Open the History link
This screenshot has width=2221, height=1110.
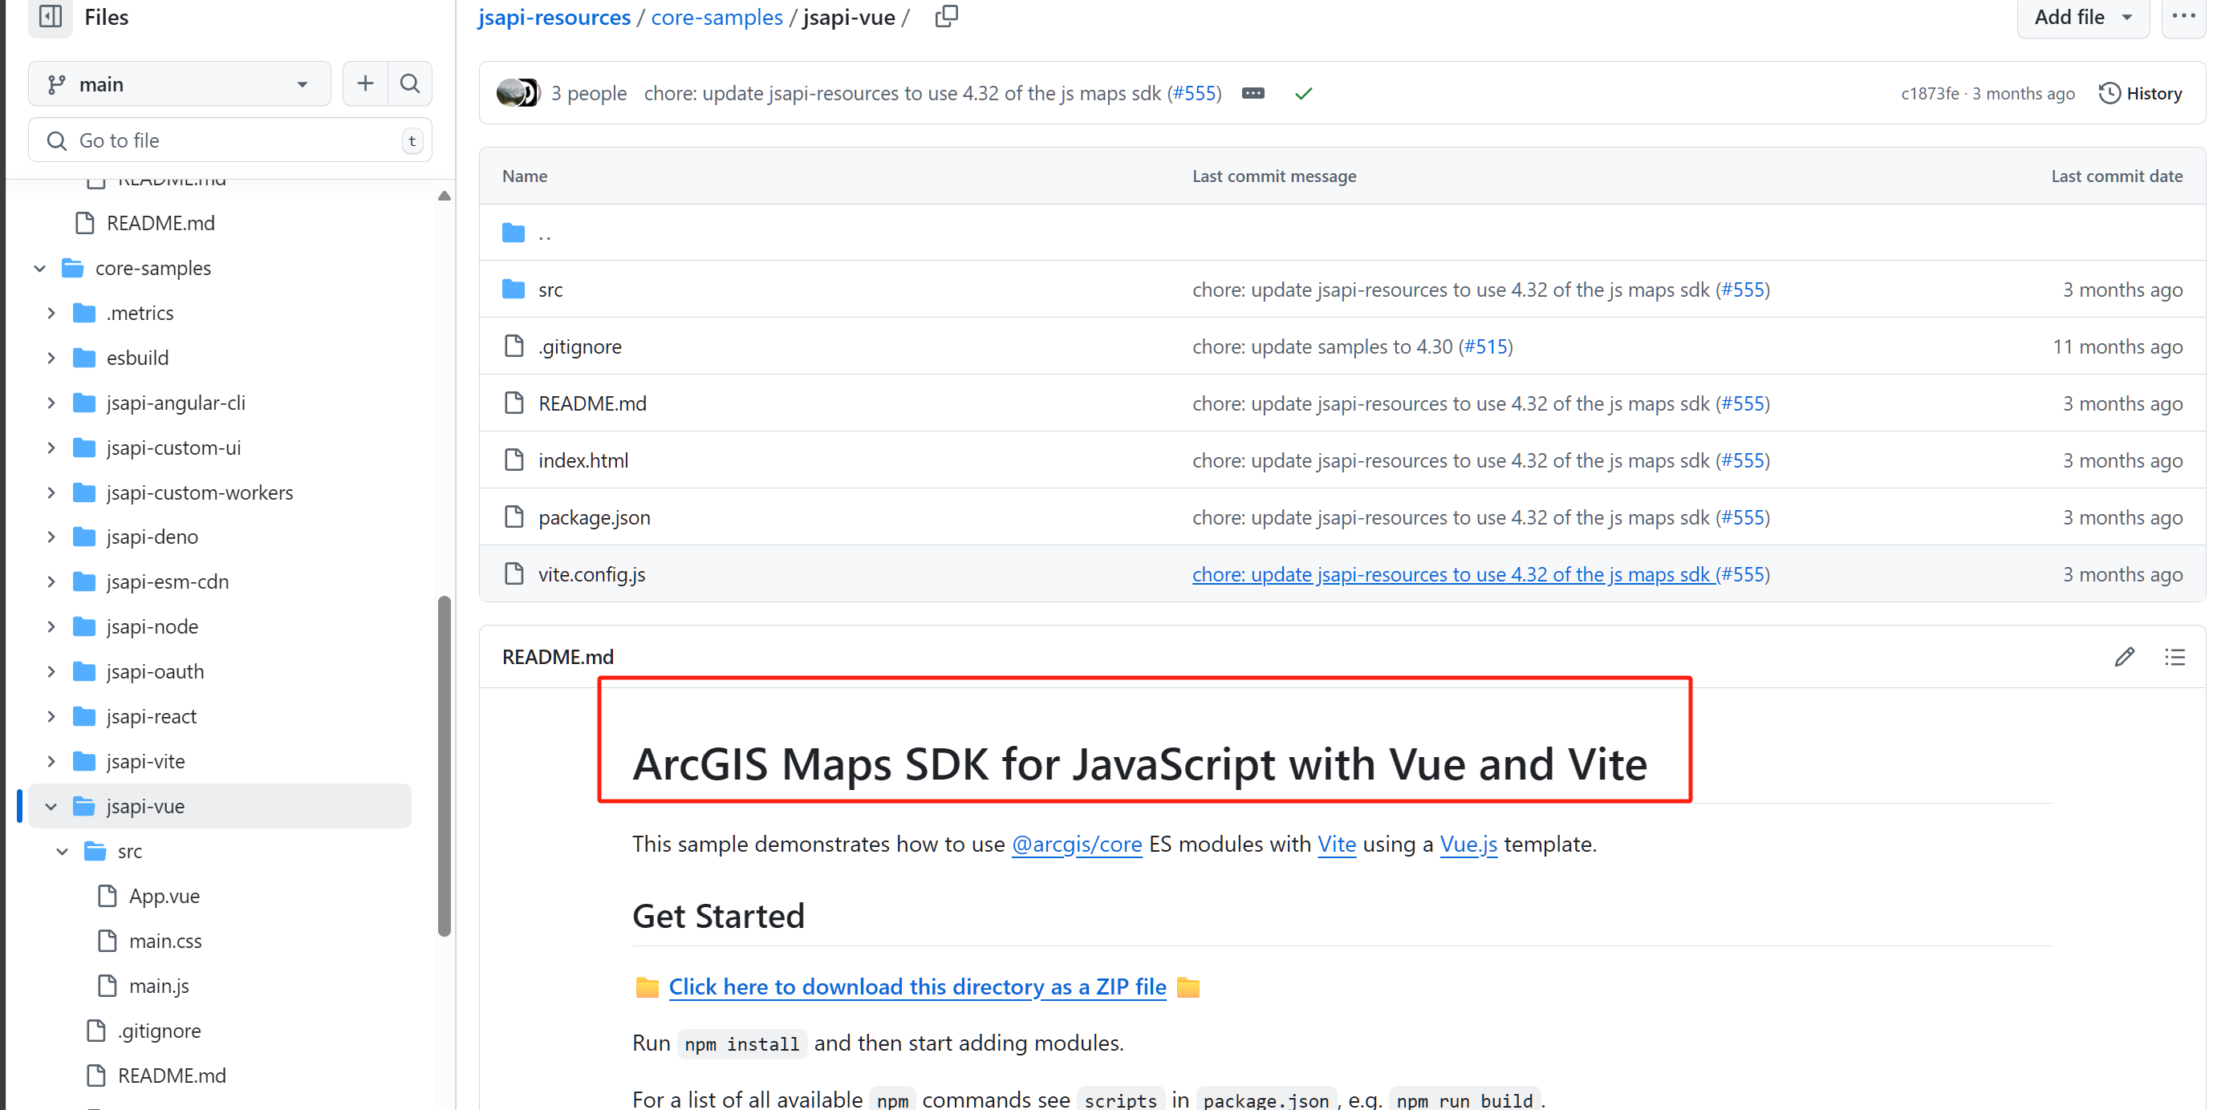pyautogui.click(x=2140, y=93)
